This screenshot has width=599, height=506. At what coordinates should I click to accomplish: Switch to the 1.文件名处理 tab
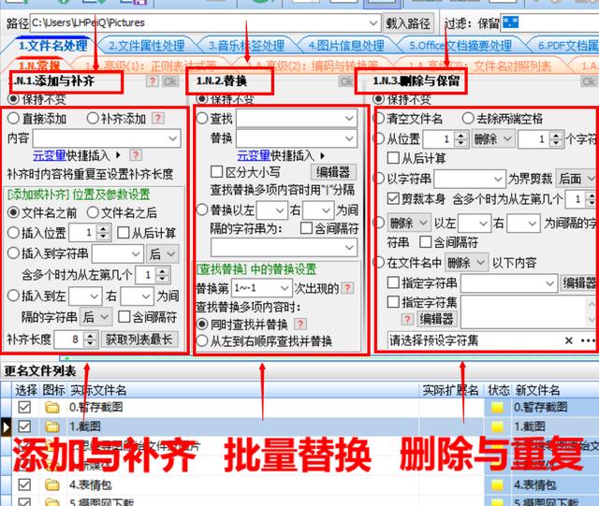pos(53,46)
